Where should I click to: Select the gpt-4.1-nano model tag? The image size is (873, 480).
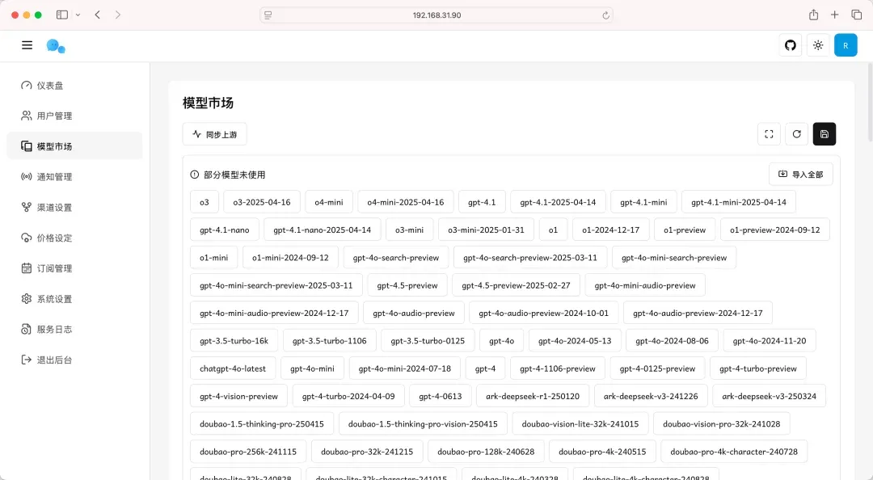[x=225, y=229]
